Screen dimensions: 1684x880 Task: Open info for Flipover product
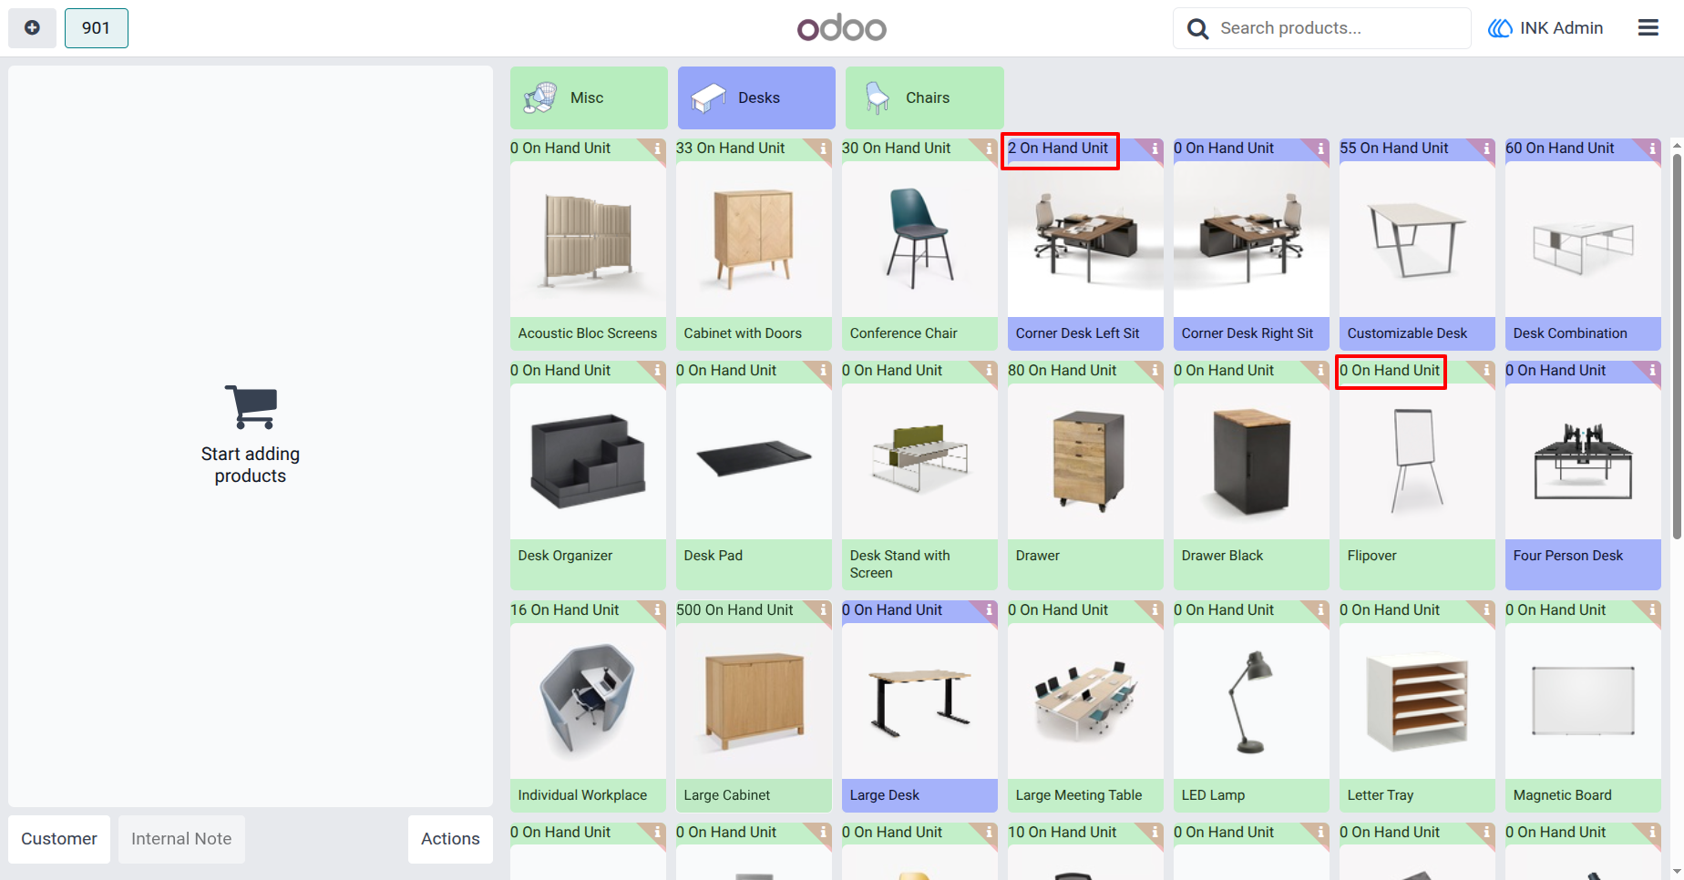(1486, 371)
